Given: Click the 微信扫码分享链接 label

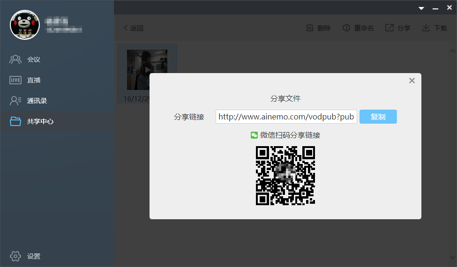Looking at the screenshot, I should pos(290,135).
